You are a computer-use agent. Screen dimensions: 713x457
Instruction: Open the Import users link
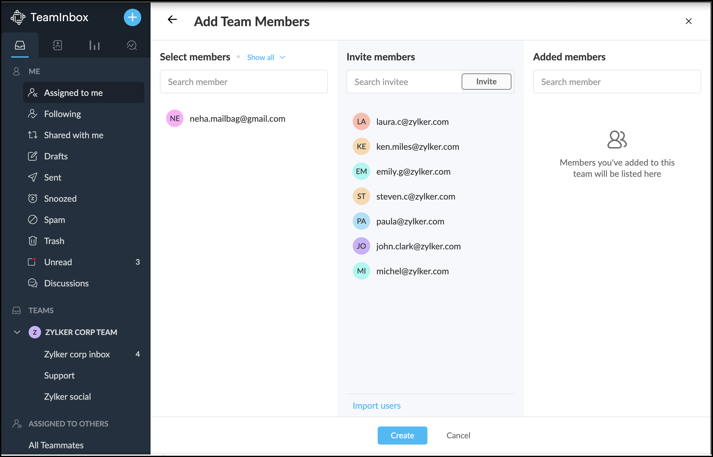tap(376, 405)
